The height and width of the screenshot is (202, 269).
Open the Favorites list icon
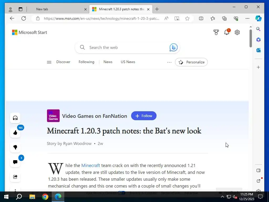(x=213, y=18)
